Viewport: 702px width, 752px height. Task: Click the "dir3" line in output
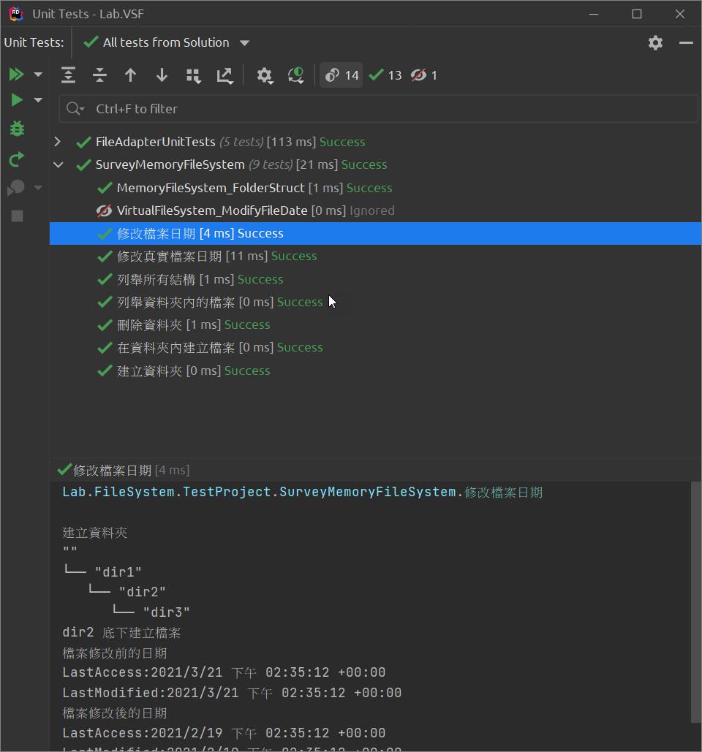[166, 612]
